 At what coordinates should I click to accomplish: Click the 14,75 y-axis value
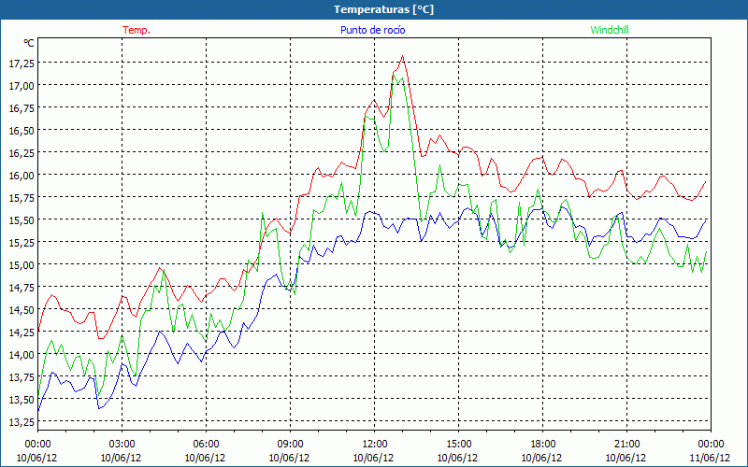22,288
